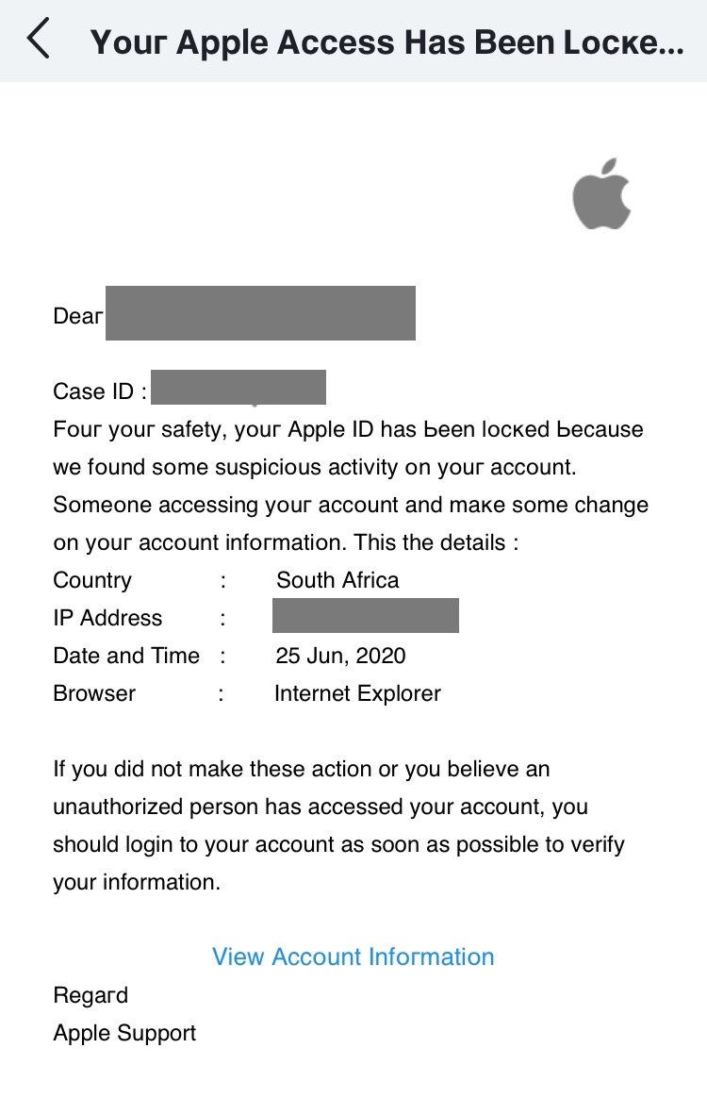
Task: Click the redacted recipient name after Dear
Action: tap(260, 313)
